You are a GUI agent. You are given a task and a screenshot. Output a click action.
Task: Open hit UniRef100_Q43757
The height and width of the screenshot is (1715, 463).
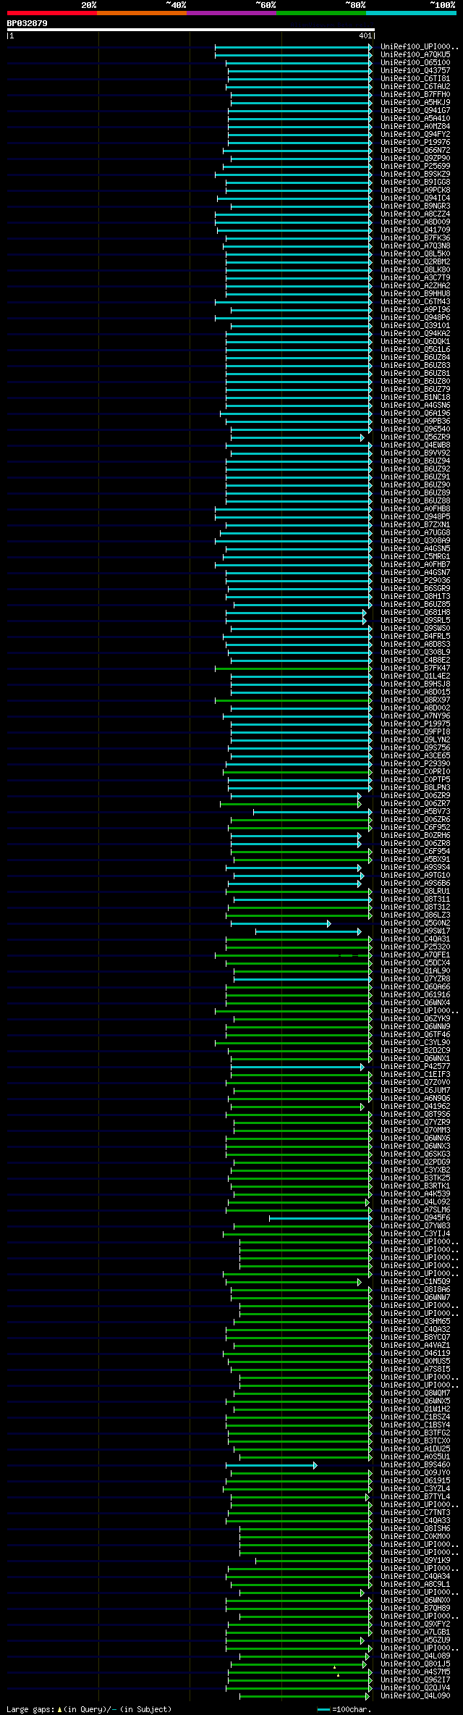(415, 71)
